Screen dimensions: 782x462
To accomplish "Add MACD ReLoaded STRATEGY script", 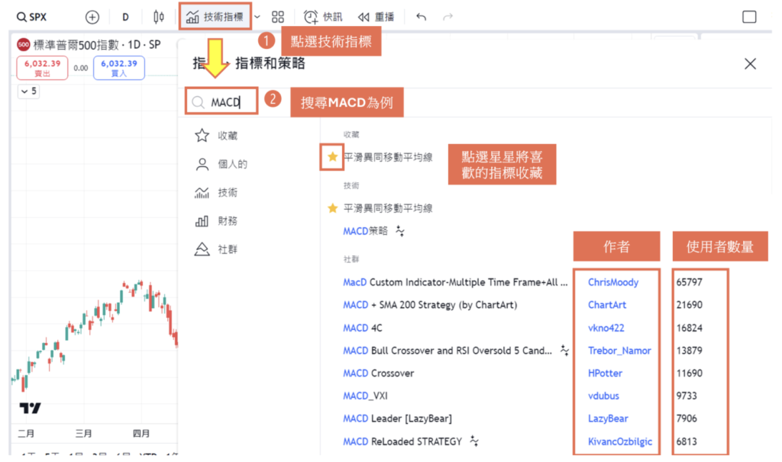I will click(402, 441).
